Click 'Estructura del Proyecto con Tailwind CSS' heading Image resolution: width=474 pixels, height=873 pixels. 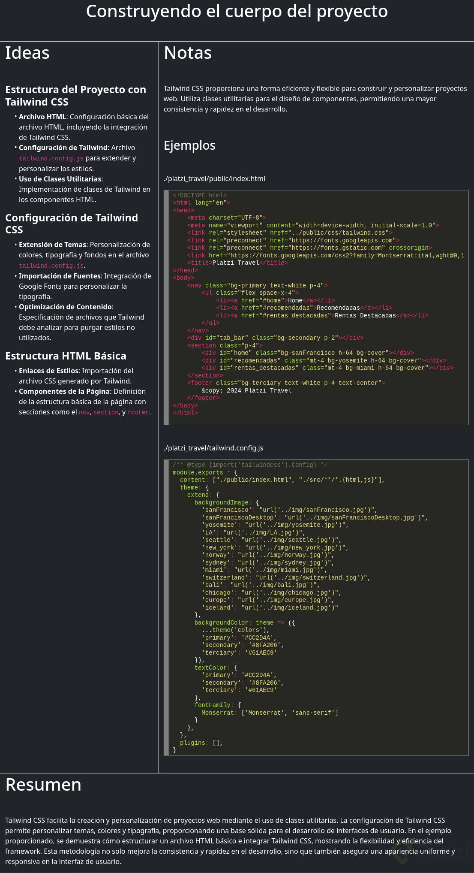coord(75,96)
